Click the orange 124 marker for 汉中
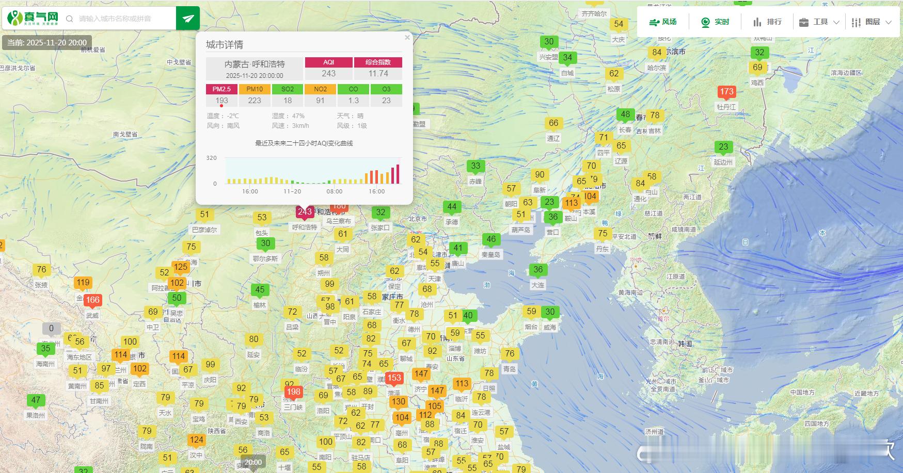Screen dimensions: 903x473 tap(196, 441)
